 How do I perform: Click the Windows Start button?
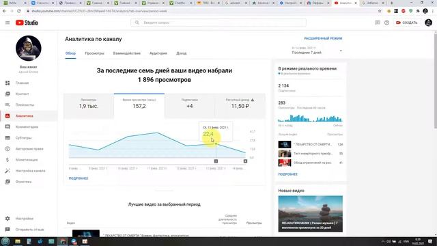click(5, 241)
